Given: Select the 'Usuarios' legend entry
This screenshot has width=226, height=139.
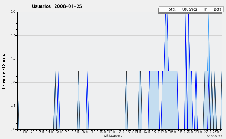Looking at the screenshot, I should point(187,9).
